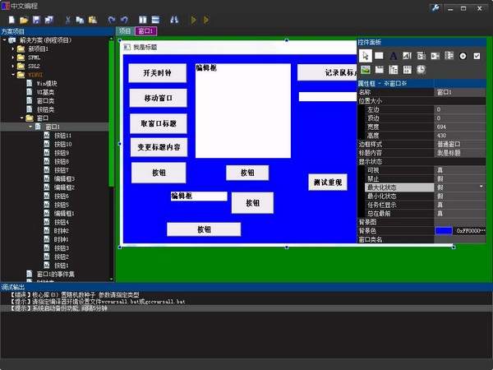Open the 最大化状态 dropdown arrow
Viewport: 493px width, 370px height.
pyautogui.click(x=481, y=187)
